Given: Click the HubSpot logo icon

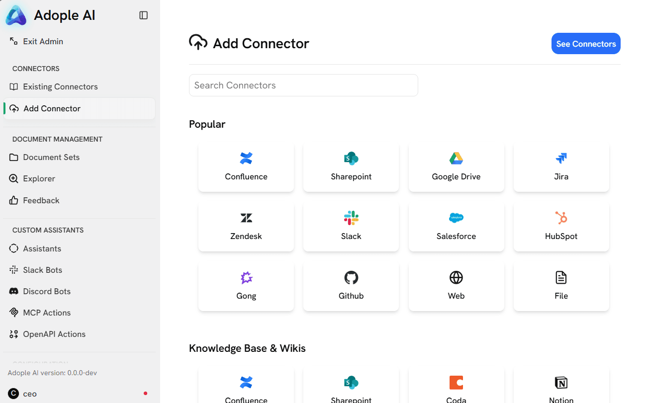Looking at the screenshot, I should coord(561,218).
